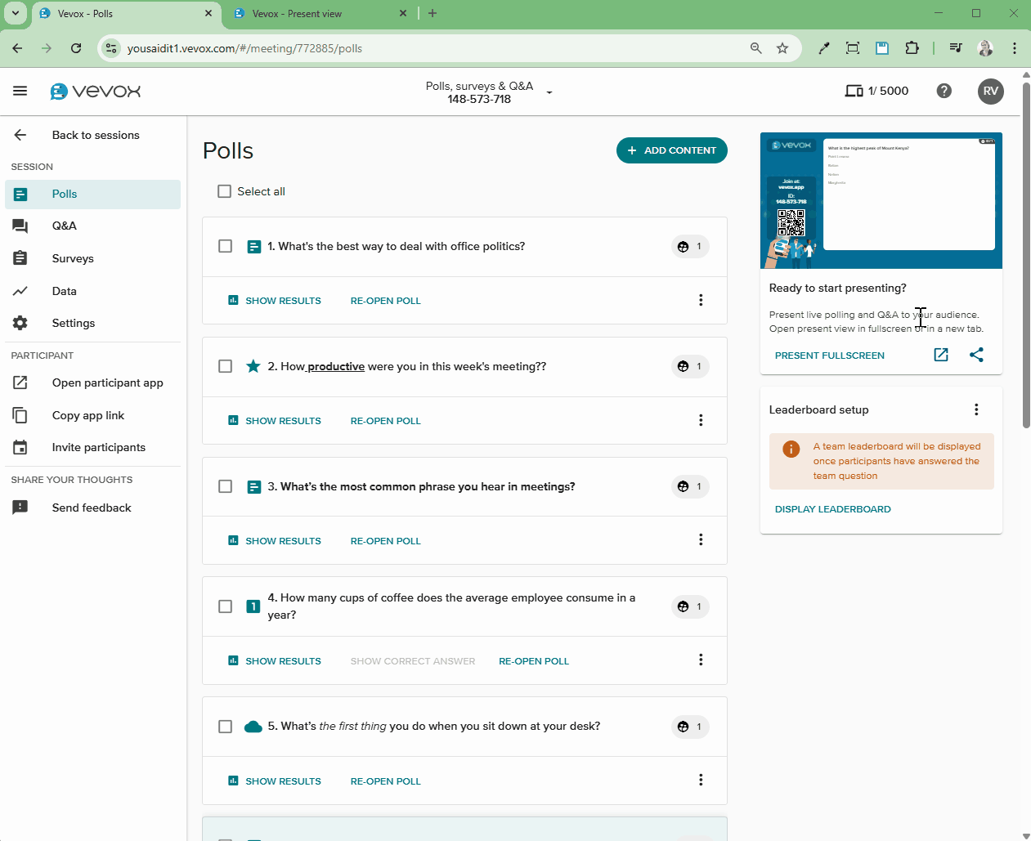Open more options for poll 3
Viewport: 1031px width, 841px height.
click(701, 540)
